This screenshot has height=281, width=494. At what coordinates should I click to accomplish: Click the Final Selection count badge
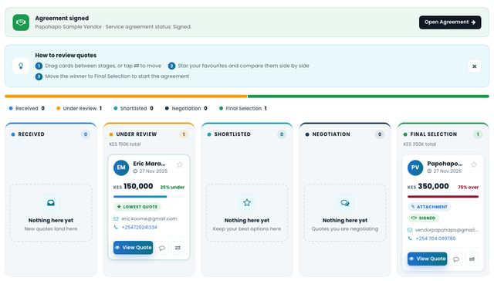(x=478, y=134)
